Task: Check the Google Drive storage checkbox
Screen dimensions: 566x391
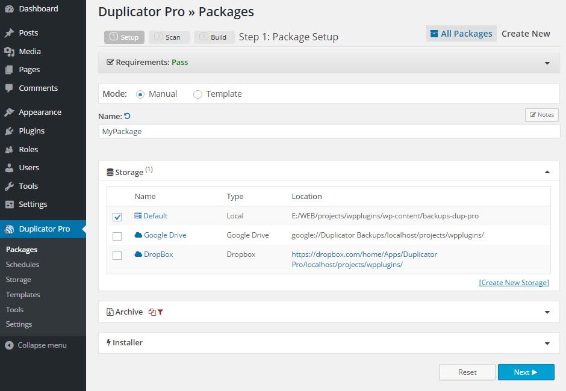Action: tap(117, 235)
